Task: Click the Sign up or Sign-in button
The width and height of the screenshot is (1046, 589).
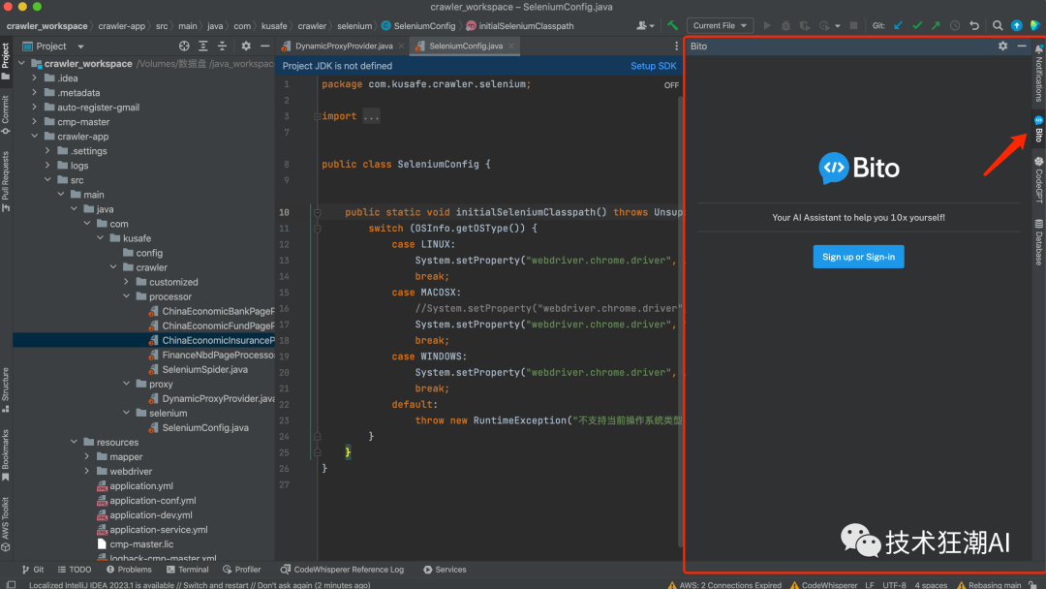Action: pyautogui.click(x=858, y=257)
